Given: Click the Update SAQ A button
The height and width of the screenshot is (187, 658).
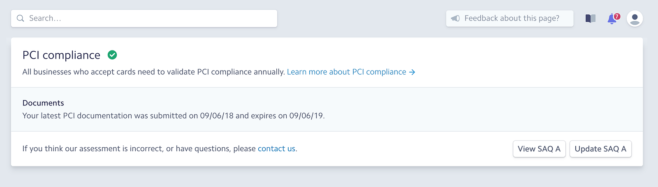Looking at the screenshot, I should (600, 149).
